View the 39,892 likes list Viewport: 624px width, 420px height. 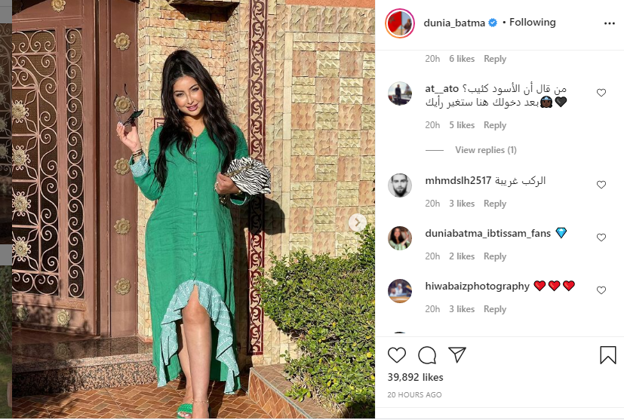point(415,377)
